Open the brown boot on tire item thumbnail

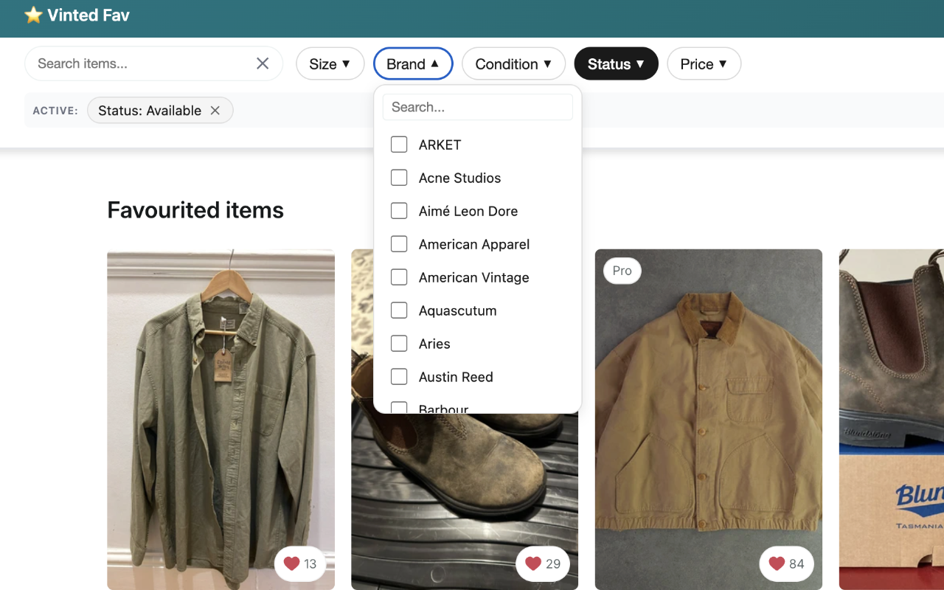click(465, 502)
